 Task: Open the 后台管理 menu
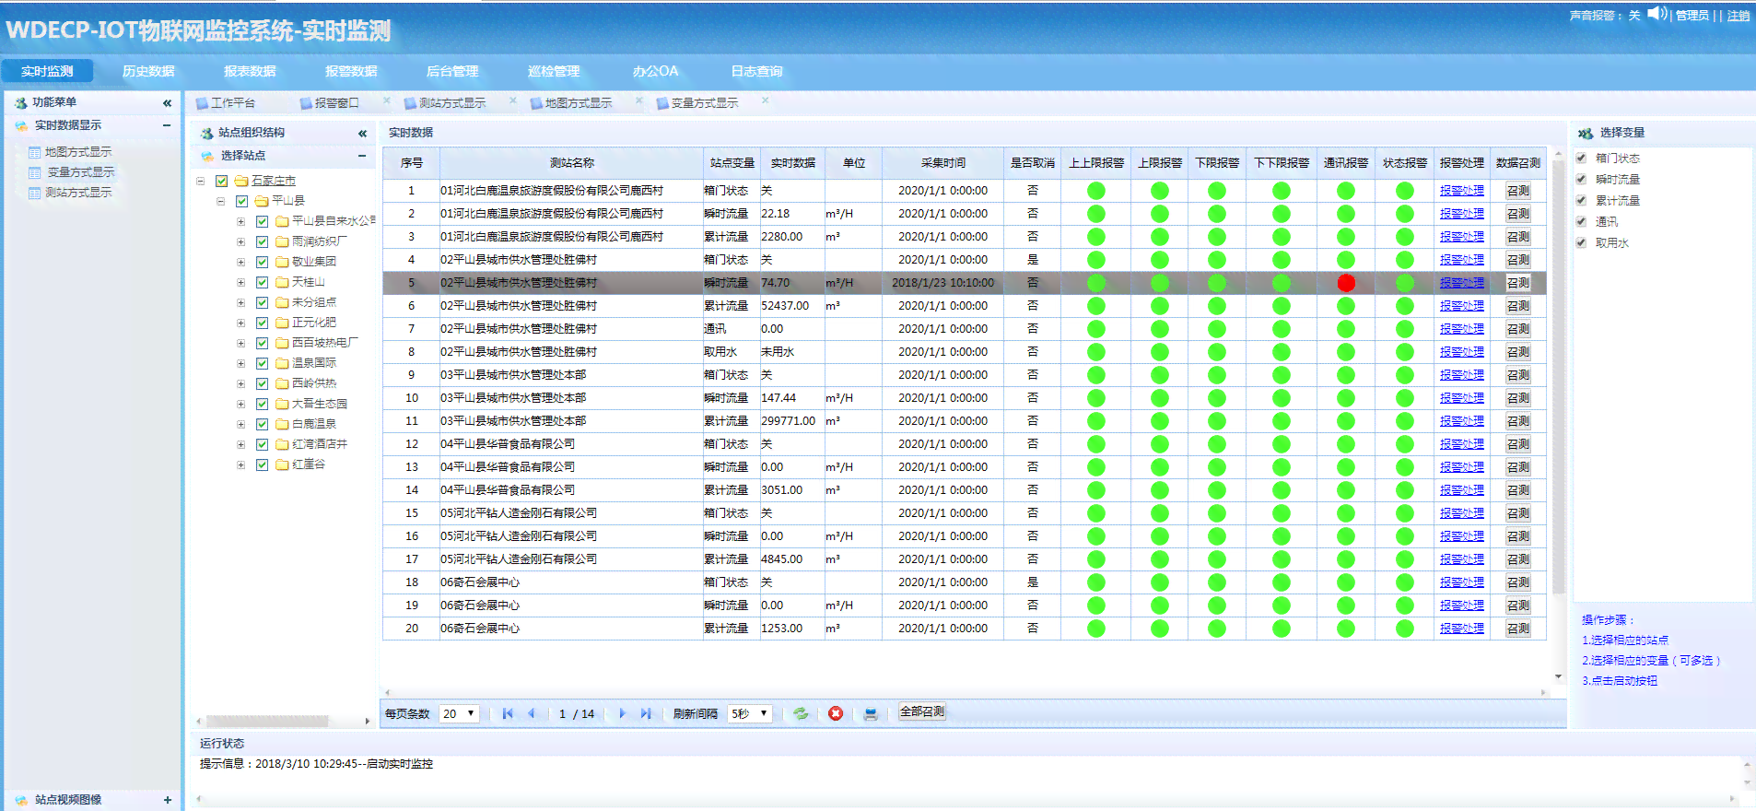tap(452, 71)
